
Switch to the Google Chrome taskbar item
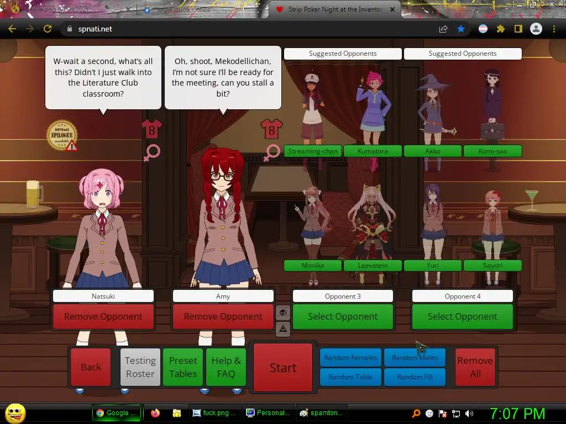(x=117, y=413)
